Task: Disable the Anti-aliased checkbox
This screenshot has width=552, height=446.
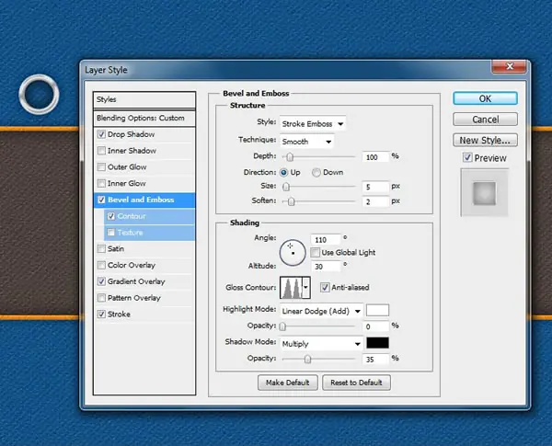Action: tap(325, 287)
